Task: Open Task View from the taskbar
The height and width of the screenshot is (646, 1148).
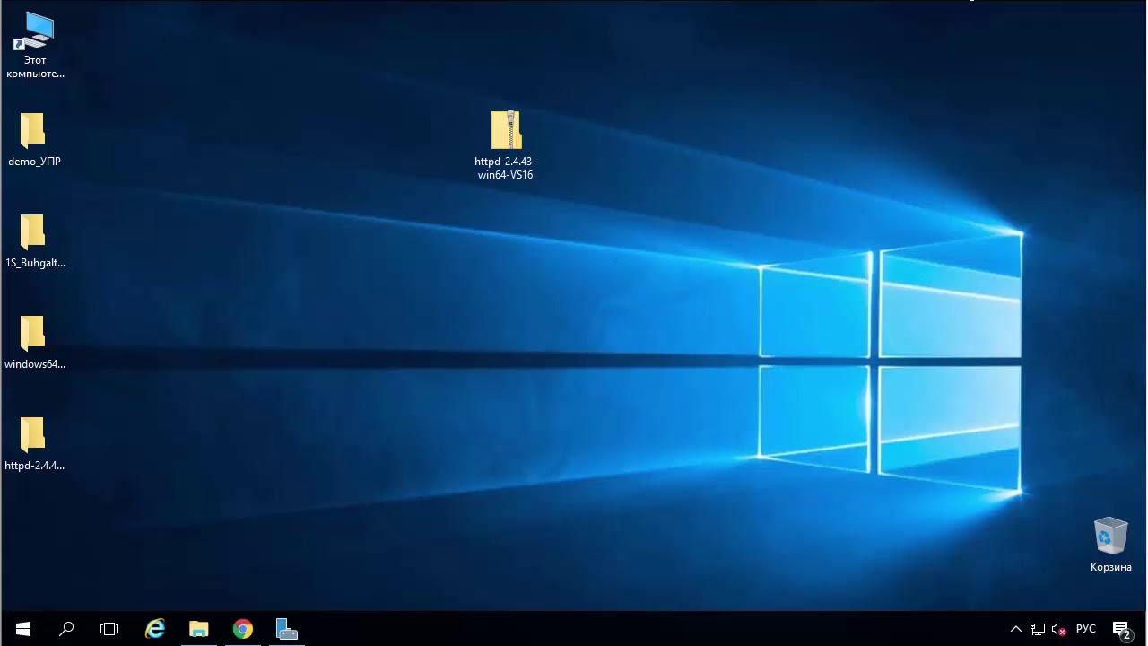Action: 109,629
